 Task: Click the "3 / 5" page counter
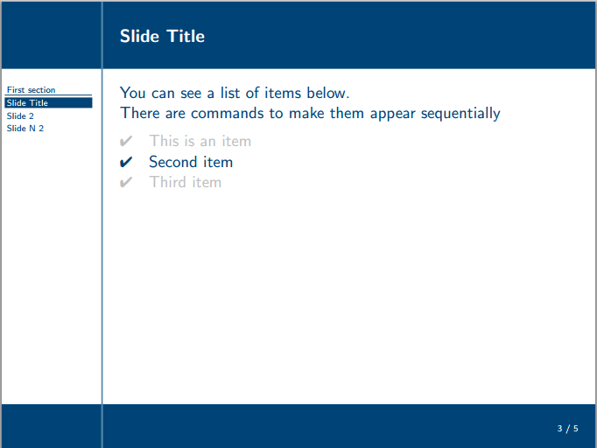[567, 429]
